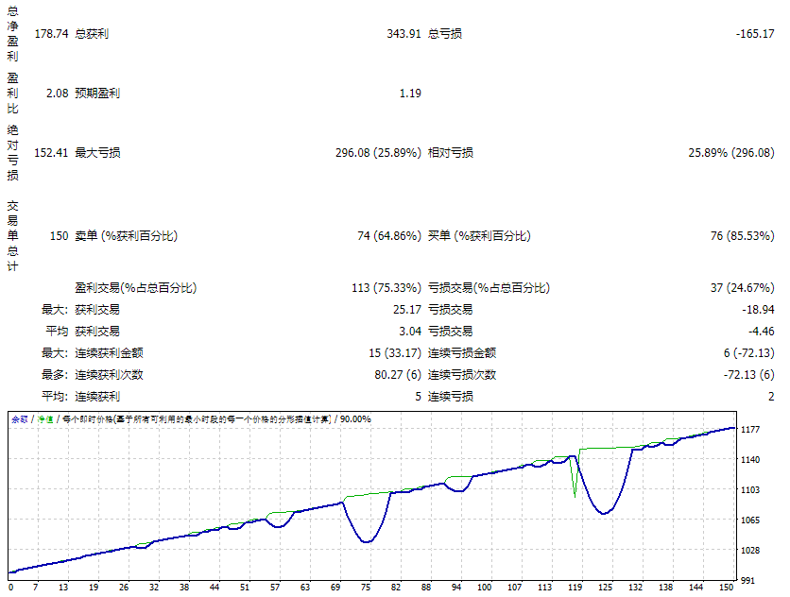Click total trades count 150 beside 卖单
790x597 pixels.
click(59, 236)
